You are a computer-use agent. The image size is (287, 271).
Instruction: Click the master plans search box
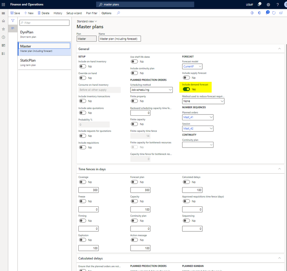[x=145, y=4]
